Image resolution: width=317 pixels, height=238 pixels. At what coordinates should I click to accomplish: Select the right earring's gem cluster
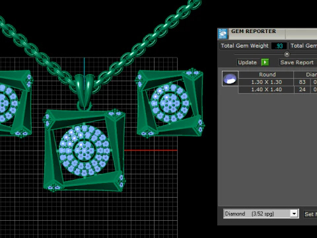pos(170,103)
